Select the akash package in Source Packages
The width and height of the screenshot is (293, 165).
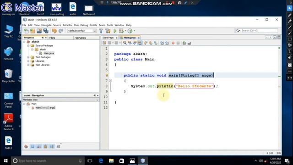tap(43, 49)
